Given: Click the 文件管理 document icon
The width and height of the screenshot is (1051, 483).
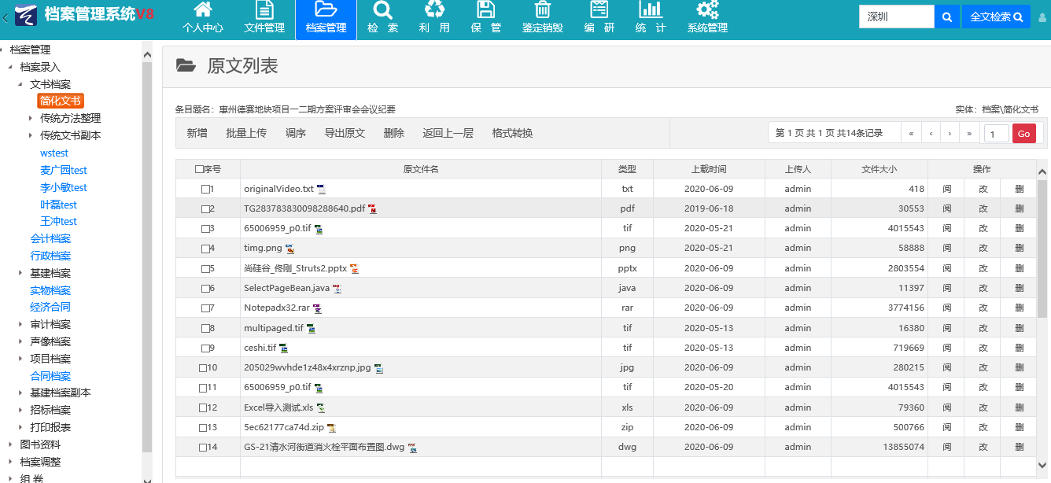Looking at the screenshot, I should click(x=264, y=10).
